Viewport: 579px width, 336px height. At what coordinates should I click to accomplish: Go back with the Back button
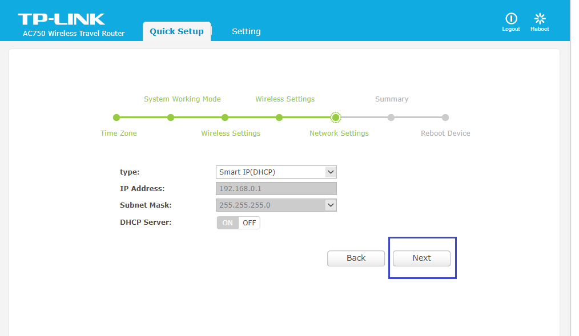pos(356,258)
